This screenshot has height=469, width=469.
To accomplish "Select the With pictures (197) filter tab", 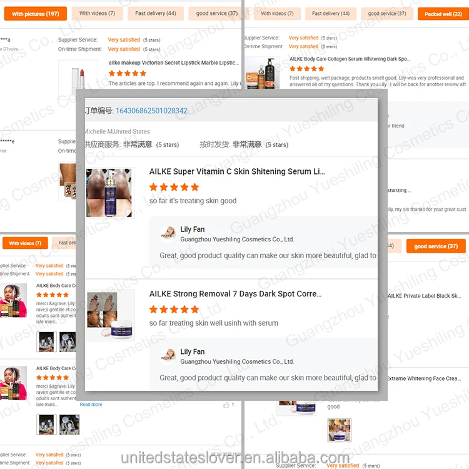I will coord(35,14).
